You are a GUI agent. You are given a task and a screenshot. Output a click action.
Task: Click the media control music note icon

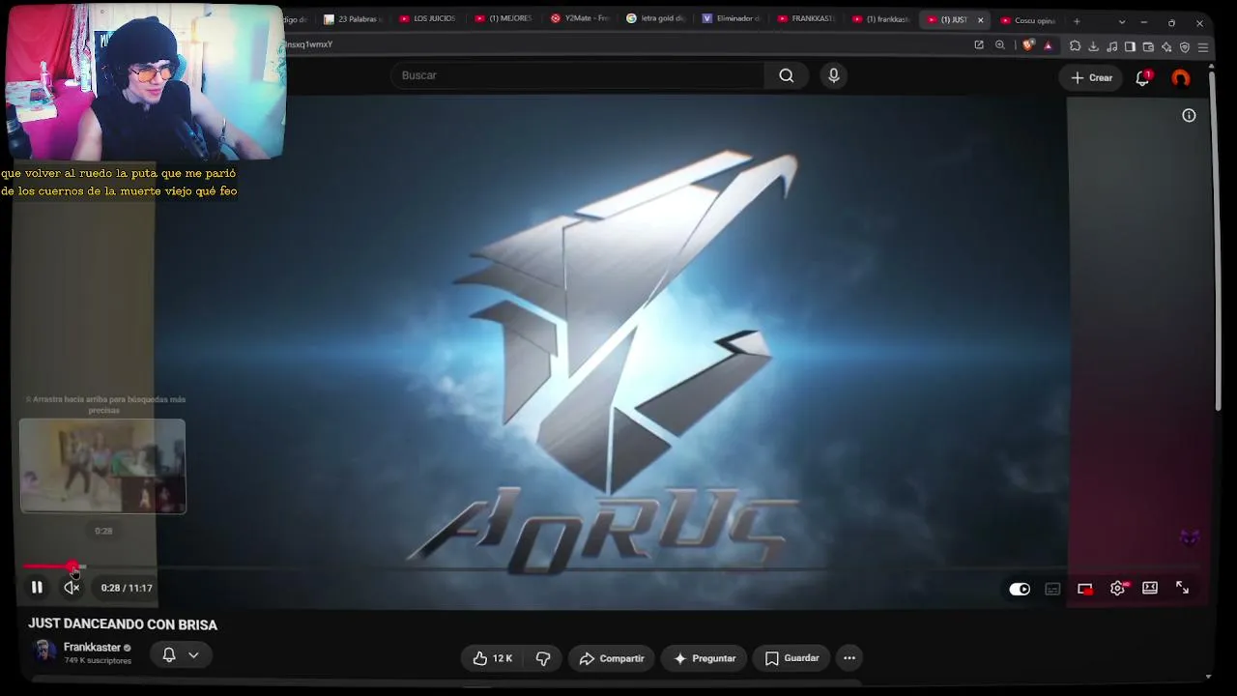click(1111, 46)
